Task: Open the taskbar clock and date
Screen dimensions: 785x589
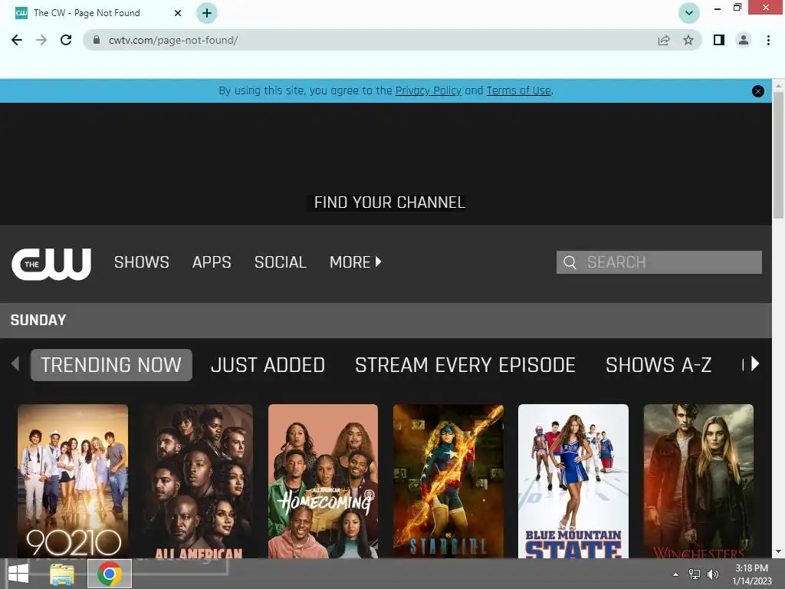Action: [x=752, y=574]
